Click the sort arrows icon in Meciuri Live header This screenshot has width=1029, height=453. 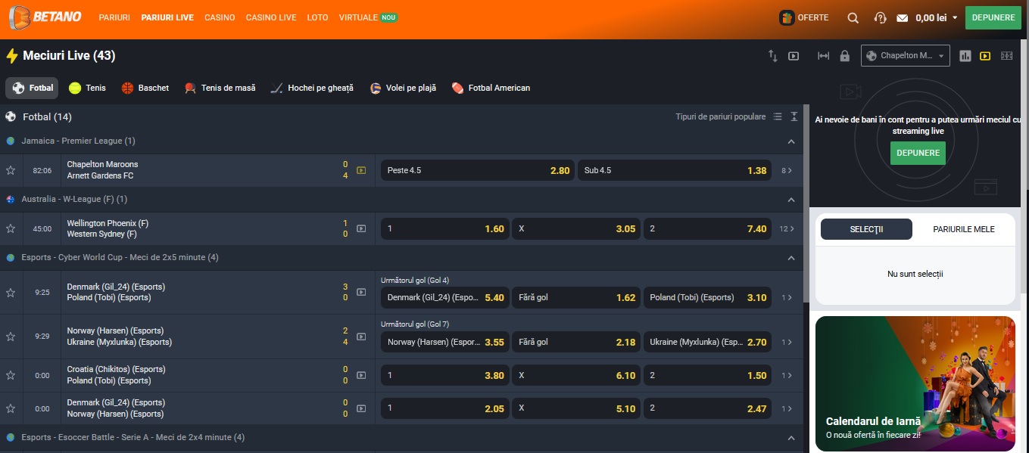point(773,56)
